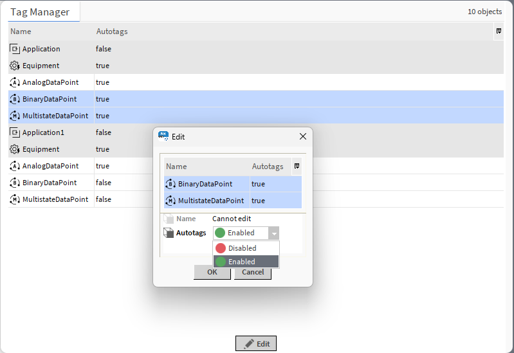Click the Autotags property icon in Edit dialog

[x=169, y=233]
